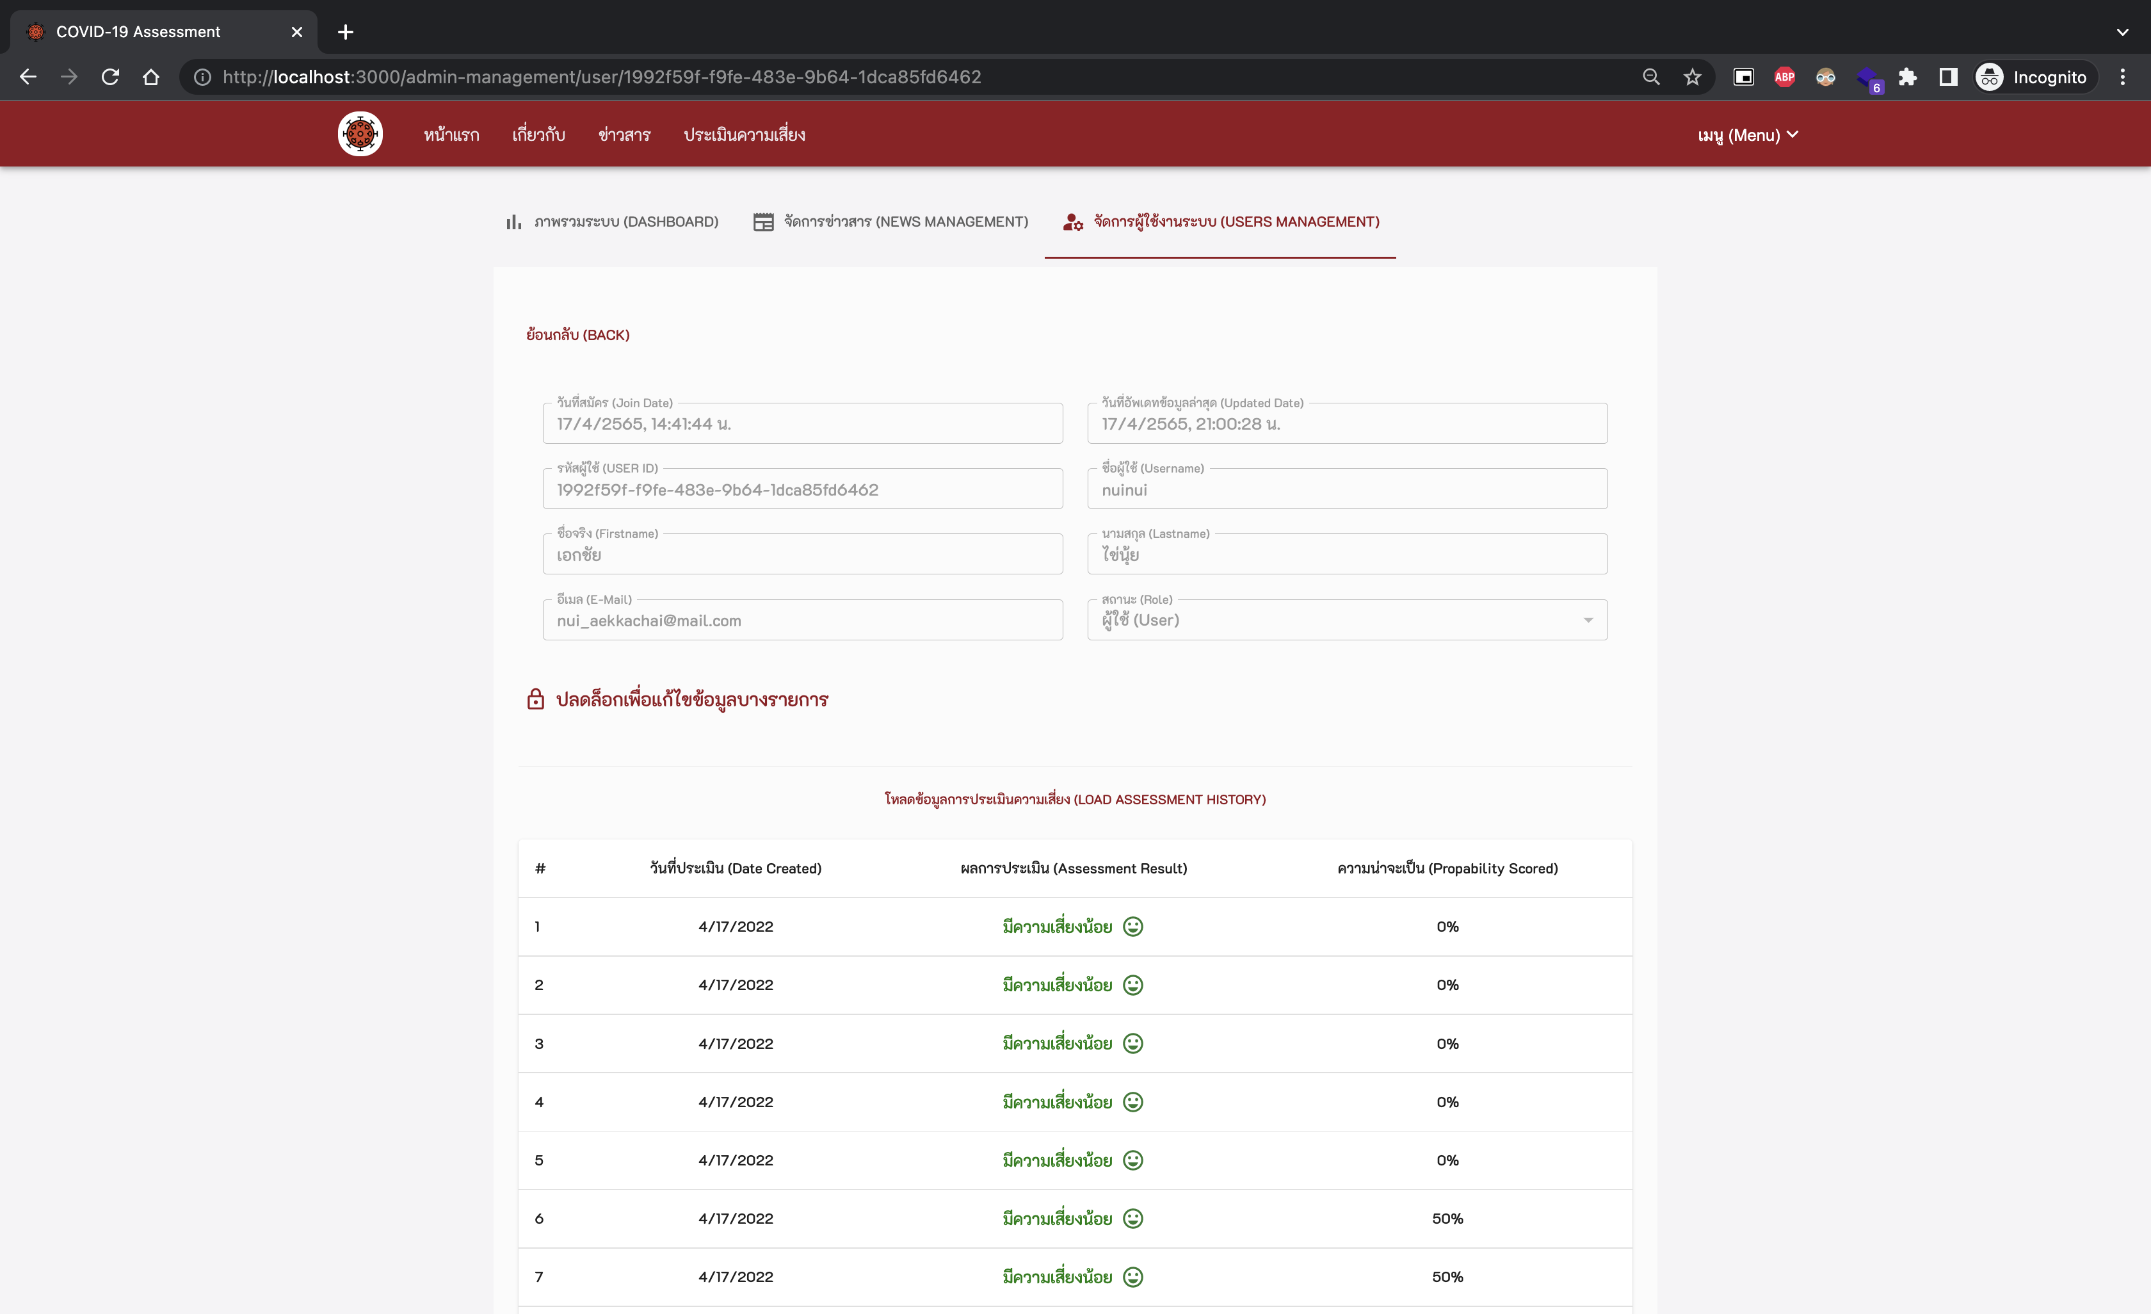Reload the page with refresh icon

click(110, 77)
